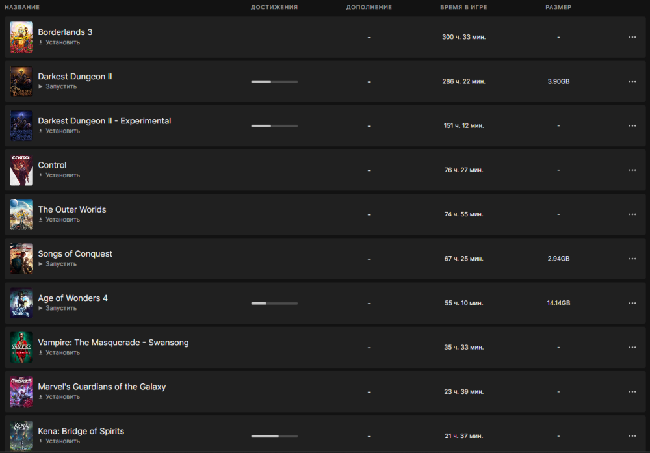Sort games by the Размер column header

558,7
